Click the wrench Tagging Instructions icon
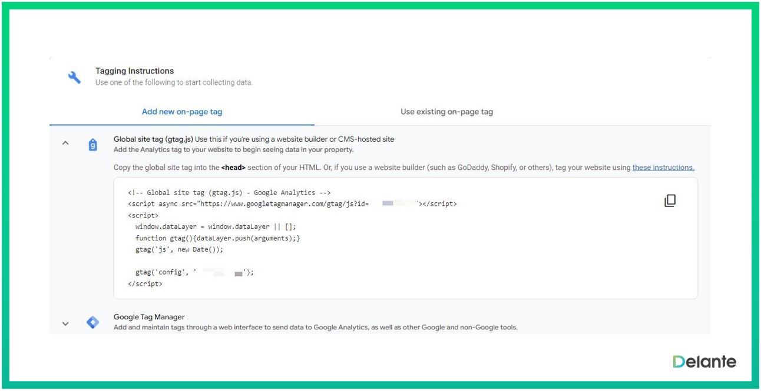The image size is (761, 391). [74, 77]
